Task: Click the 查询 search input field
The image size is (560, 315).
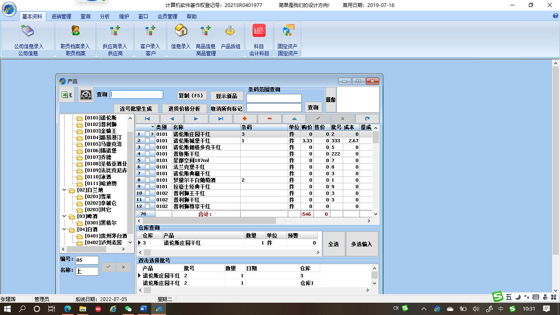Action: 137,95
